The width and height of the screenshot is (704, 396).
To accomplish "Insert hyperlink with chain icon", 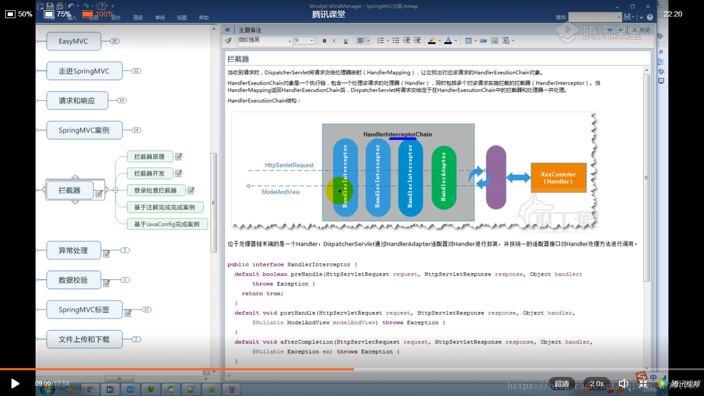I will tap(483, 40).
